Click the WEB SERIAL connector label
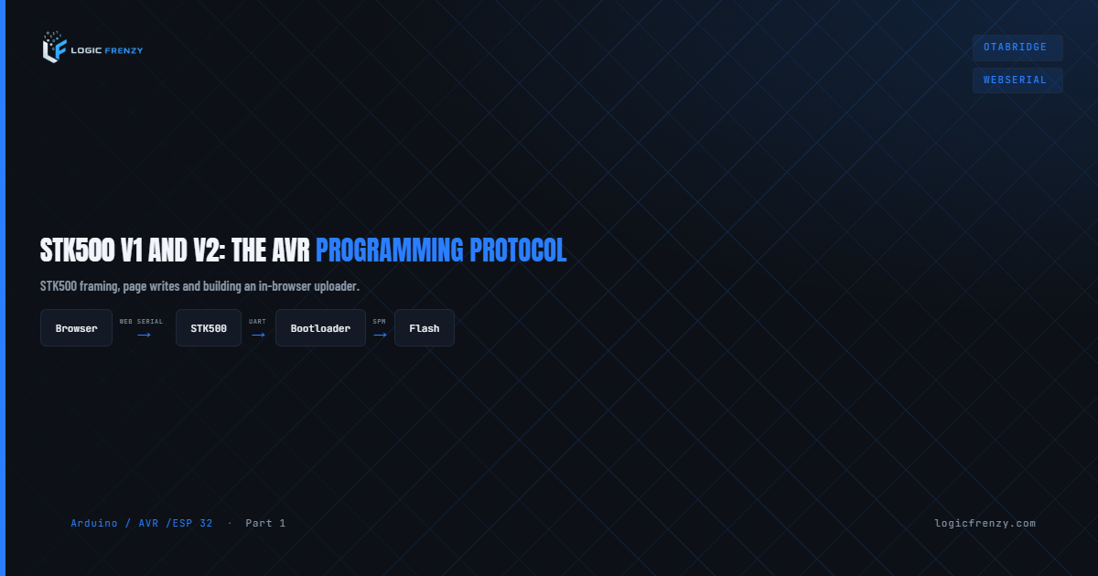 coord(141,322)
